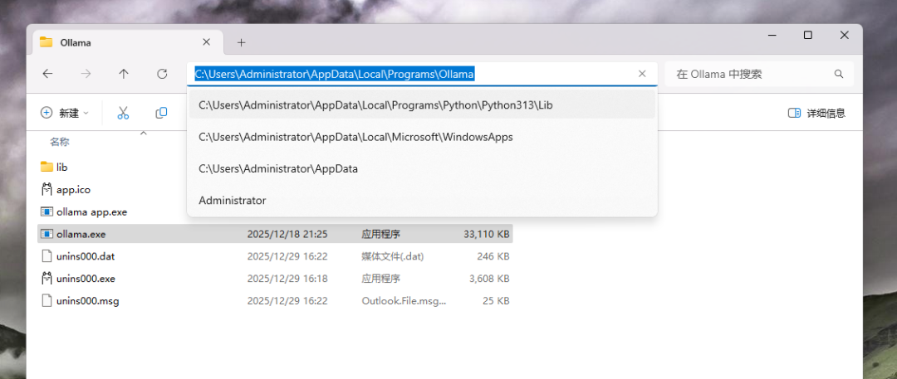Click size 3,608 KB cell

(x=489, y=279)
